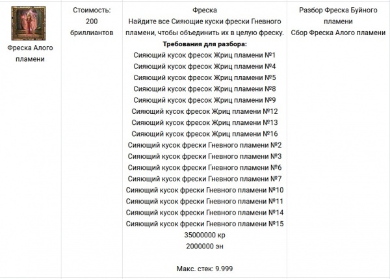Click the Фреска category title in description
Image resolution: width=390 pixels, height=279 pixels.
[205, 10]
